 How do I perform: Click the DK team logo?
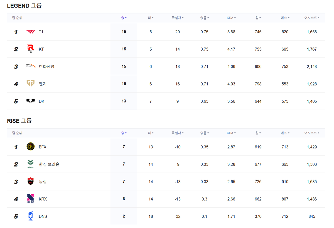tap(31, 101)
